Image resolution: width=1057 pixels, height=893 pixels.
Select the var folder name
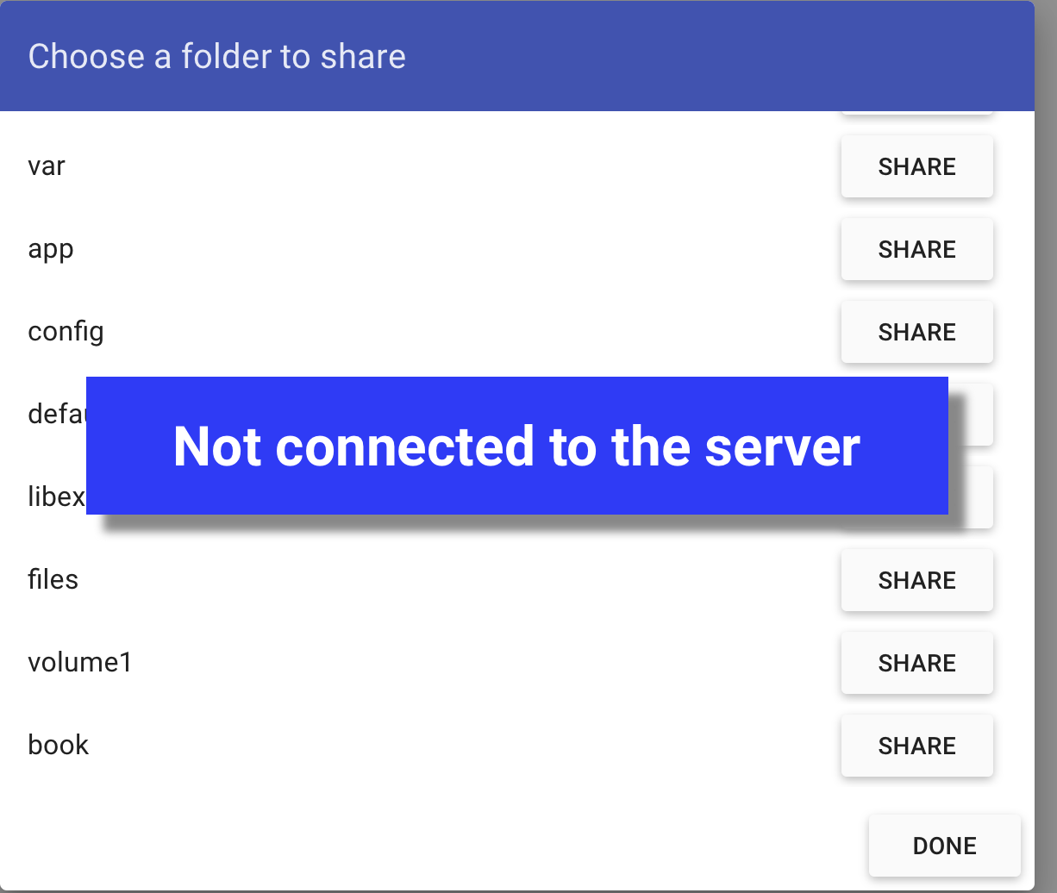[x=47, y=166]
